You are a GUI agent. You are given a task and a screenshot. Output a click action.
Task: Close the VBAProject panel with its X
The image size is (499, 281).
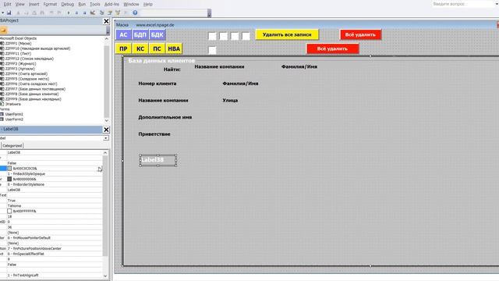click(106, 21)
